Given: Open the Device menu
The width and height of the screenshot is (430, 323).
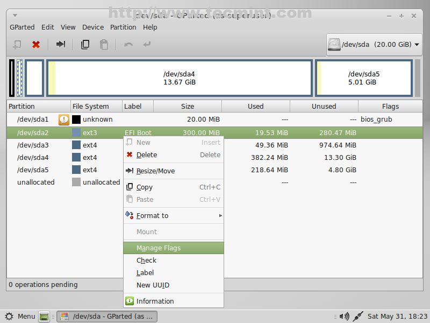Looking at the screenshot, I should tap(93, 27).
